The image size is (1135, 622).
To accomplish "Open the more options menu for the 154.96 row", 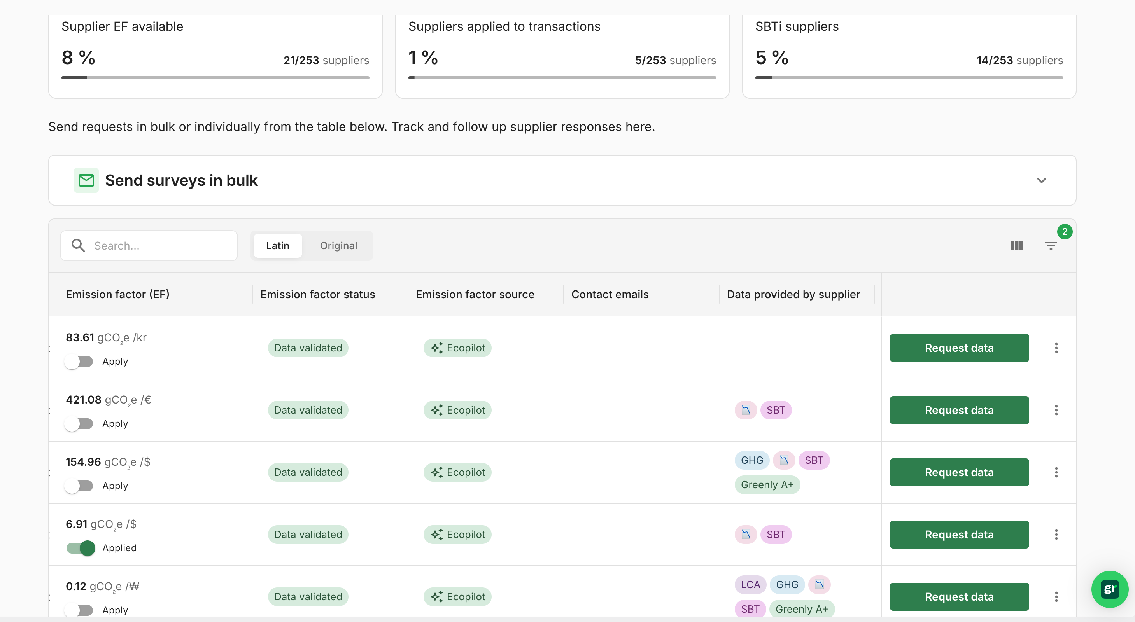I will point(1056,472).
